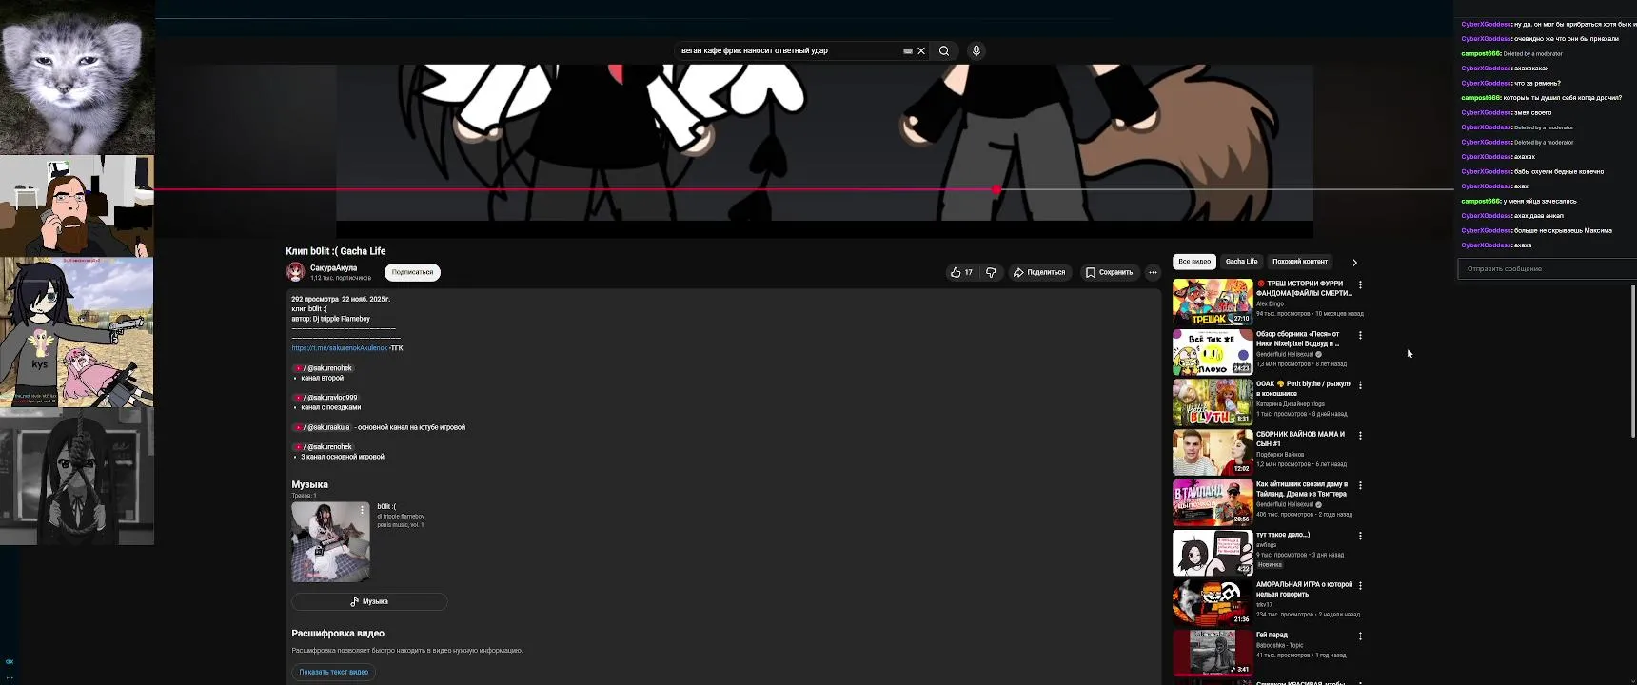This screenshot has height=685, width=1637.
Task: Open the СакураАкула channel avatar
Action: (x=296, y=272)
